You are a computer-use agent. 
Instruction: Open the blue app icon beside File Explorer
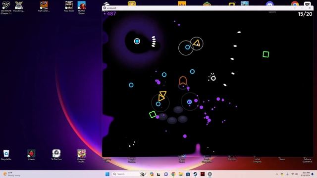click(188, 174)
